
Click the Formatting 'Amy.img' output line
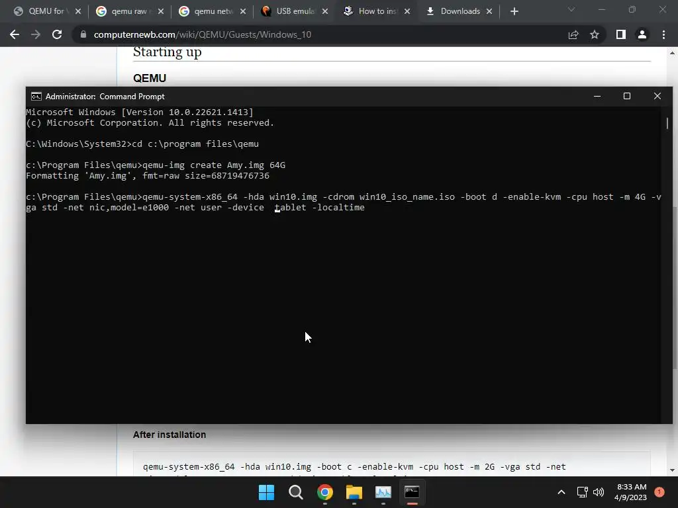point(148,176)
